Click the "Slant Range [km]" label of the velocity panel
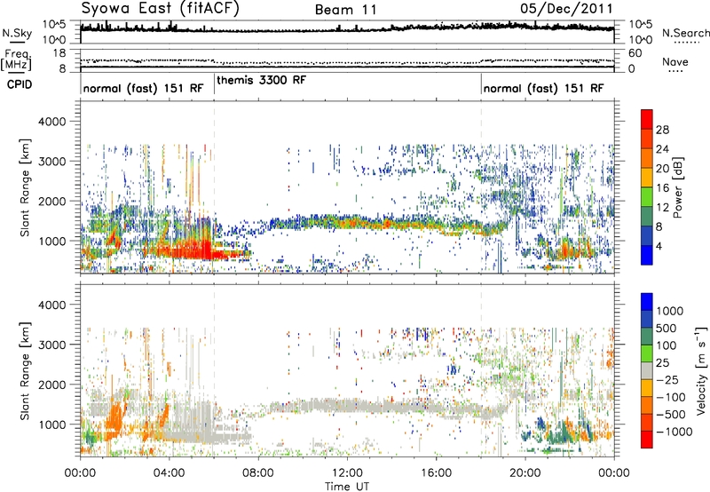 pyautogui.click(x=25, y=371)
